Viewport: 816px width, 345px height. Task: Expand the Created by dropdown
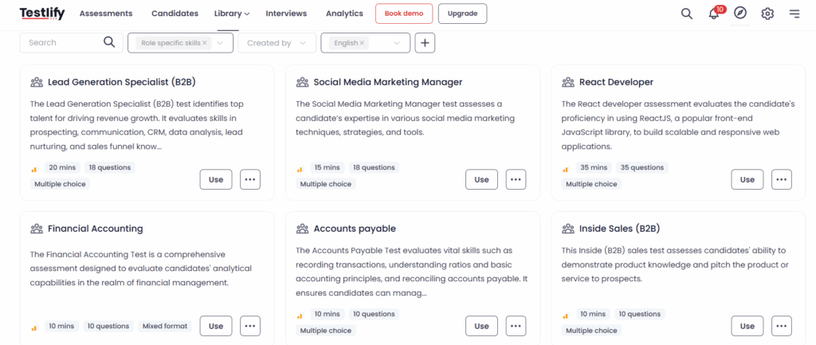click(x=277, y=43)
